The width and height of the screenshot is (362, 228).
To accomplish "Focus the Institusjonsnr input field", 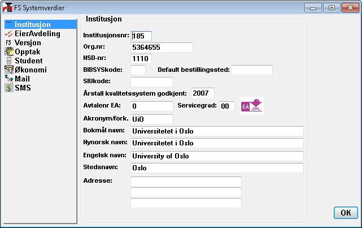I will (141, 36).
